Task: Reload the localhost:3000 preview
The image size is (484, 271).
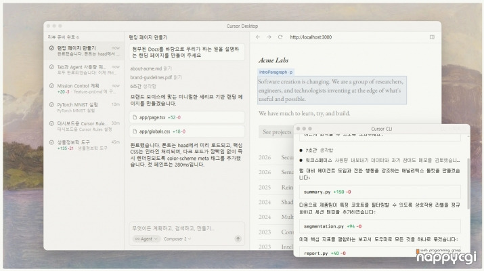Action: click(280, 37)
